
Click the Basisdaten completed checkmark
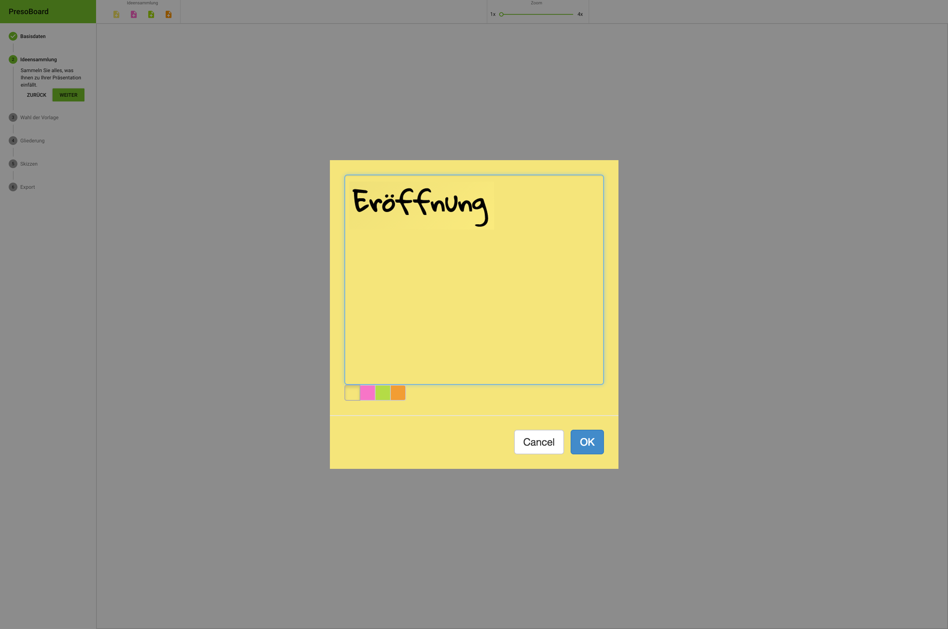click(x=13, y=36)
